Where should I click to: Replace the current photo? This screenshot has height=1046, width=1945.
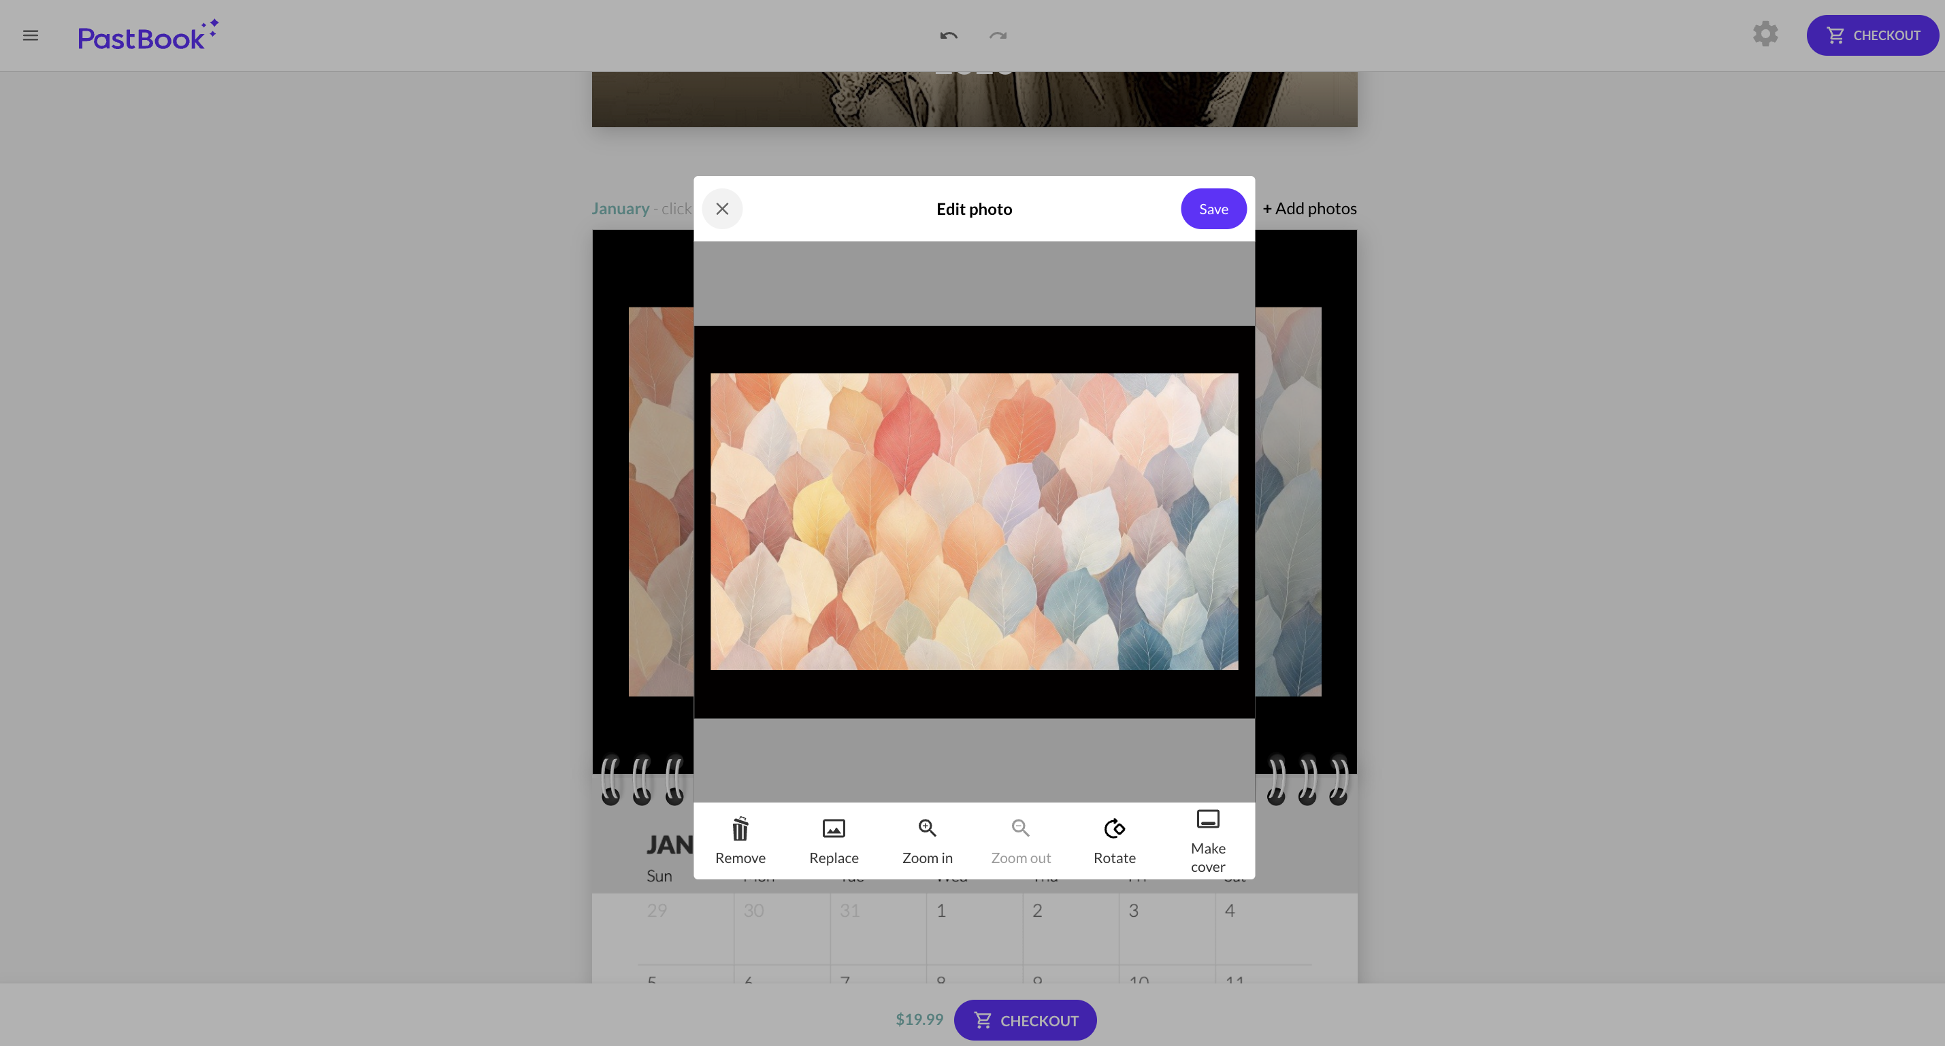point(833,840)
